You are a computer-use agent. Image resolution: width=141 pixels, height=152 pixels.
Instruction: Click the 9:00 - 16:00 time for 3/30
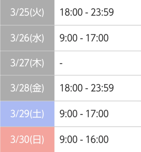pyautogui.click(x=84, y=139)
